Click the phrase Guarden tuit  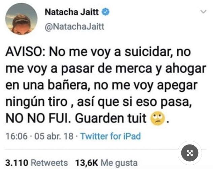[x=111, y=118]
